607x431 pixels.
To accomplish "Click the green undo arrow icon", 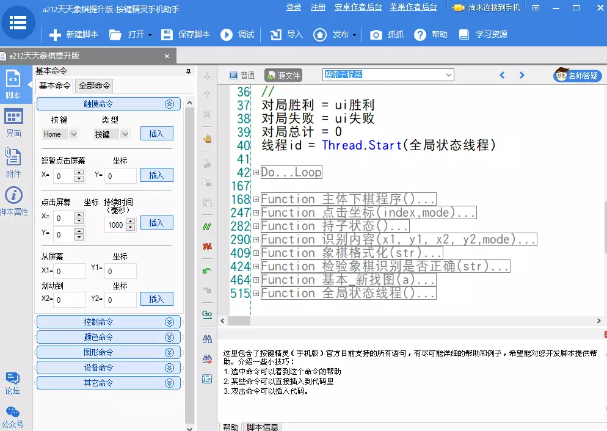I will [x=207, y=270].
